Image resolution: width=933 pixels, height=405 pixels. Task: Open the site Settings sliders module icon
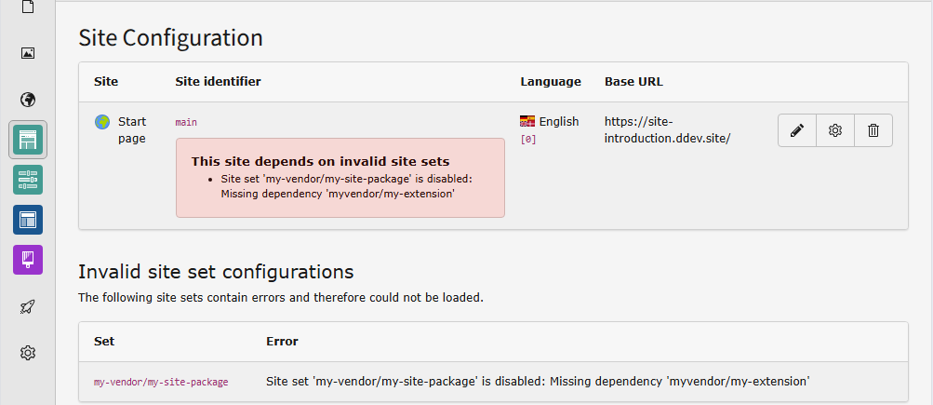[x=27, y=180]
